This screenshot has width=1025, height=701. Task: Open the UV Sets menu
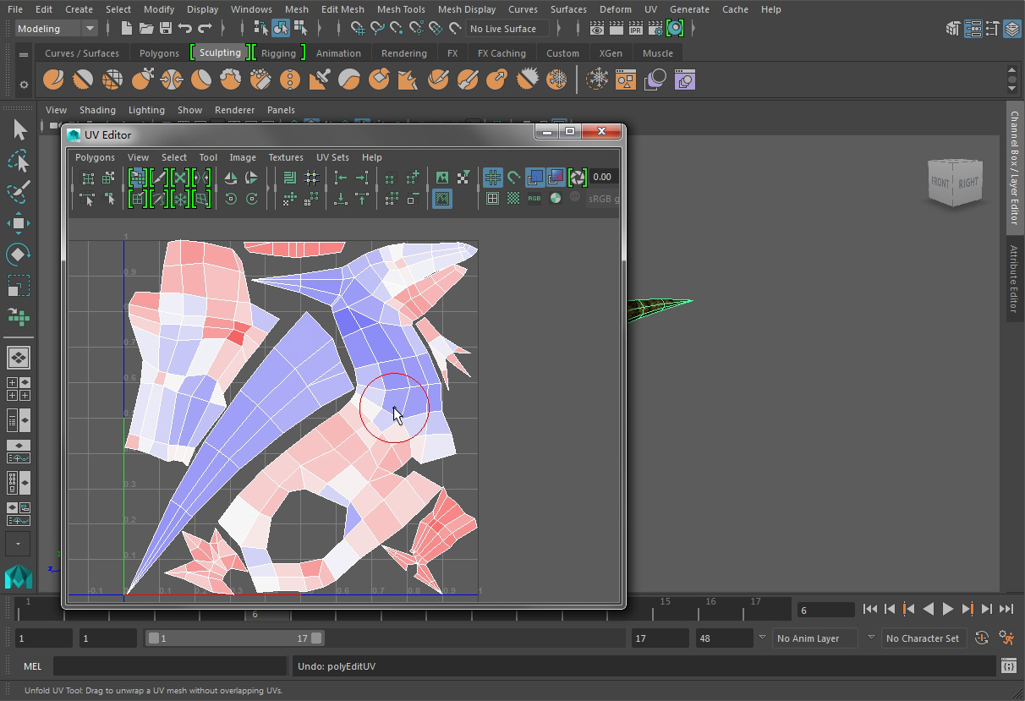[x=332, y=157]
